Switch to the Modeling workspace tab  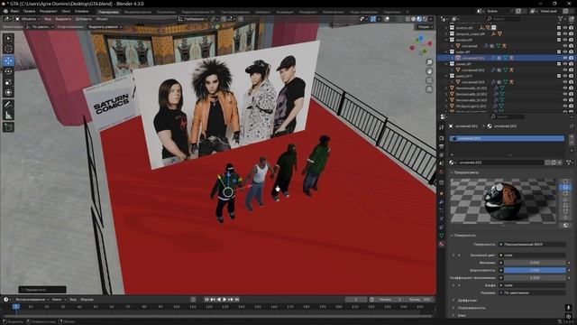[138, 12]
